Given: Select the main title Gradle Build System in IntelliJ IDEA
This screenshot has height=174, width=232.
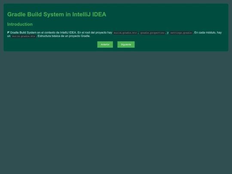Looking at the screenshot, I should coord(57,14).
